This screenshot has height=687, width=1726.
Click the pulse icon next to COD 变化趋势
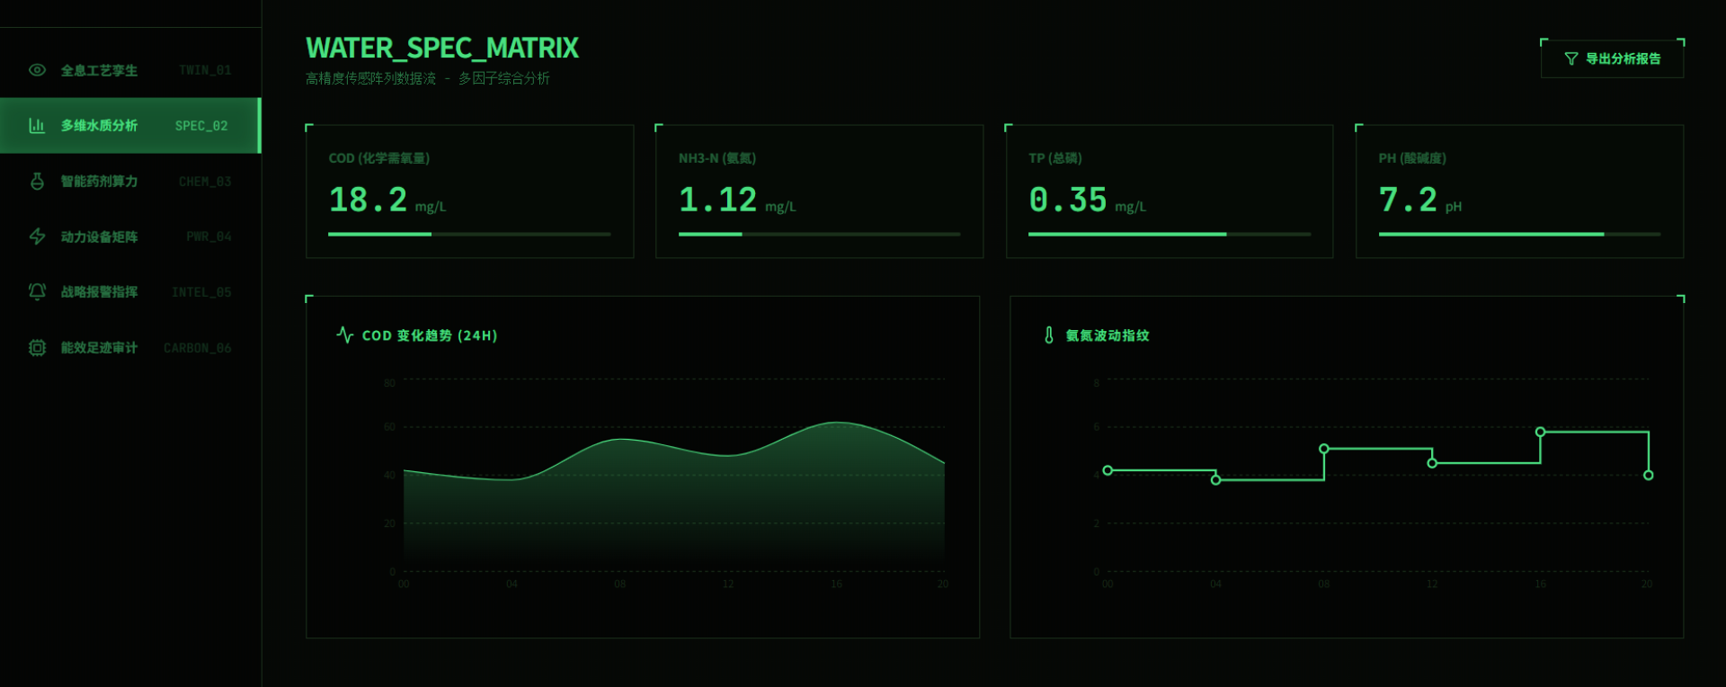(344, 335)
